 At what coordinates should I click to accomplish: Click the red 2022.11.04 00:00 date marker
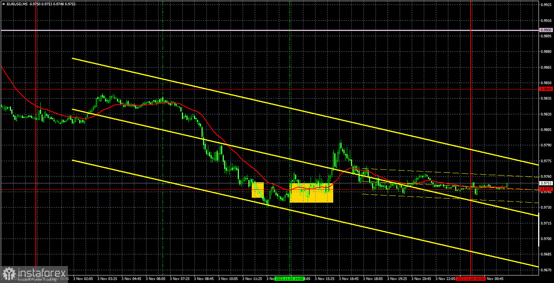coord(471,279)
